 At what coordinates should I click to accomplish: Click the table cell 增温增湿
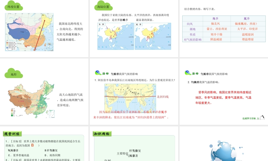248,39
